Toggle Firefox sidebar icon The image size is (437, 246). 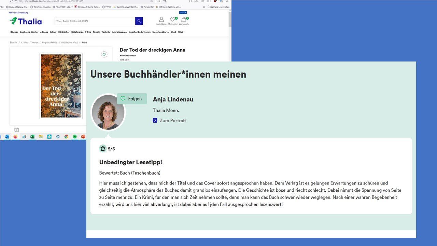tap(209, 1)
